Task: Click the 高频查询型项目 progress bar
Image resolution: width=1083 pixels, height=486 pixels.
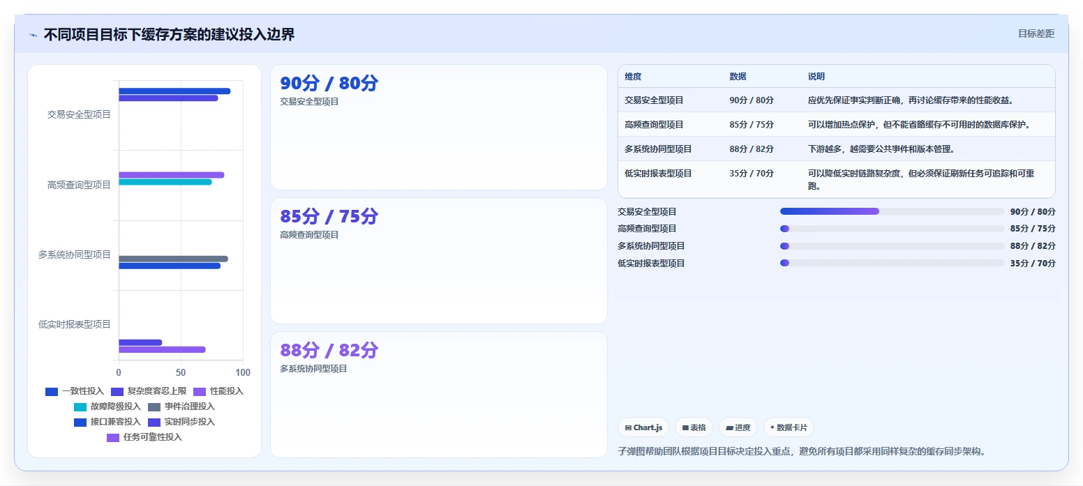Action: click(x=892, y=229)
